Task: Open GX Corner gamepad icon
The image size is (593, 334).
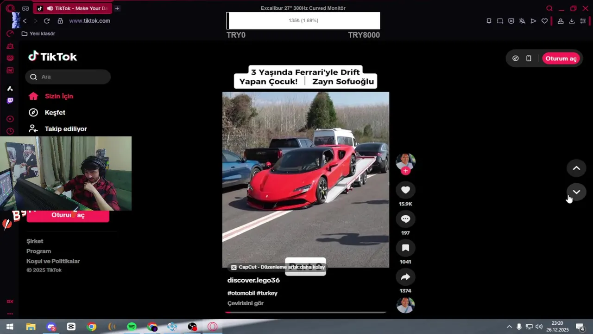Action: coord(25,8)
